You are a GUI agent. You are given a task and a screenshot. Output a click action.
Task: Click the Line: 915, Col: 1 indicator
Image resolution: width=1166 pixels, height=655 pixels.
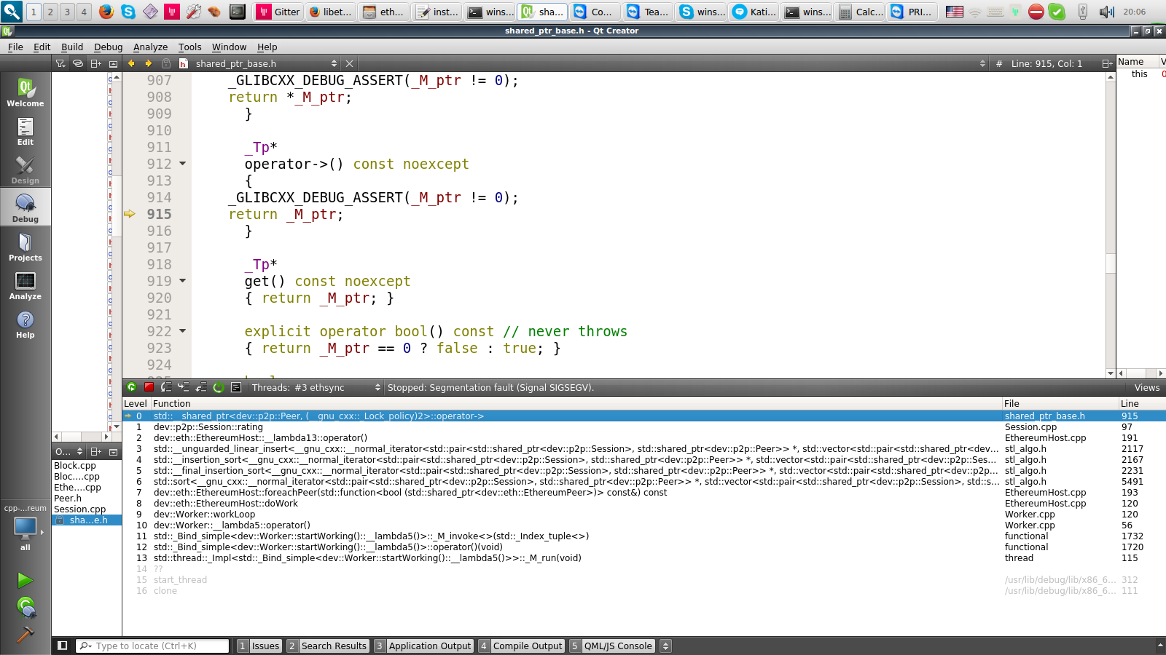(1046, 63)
